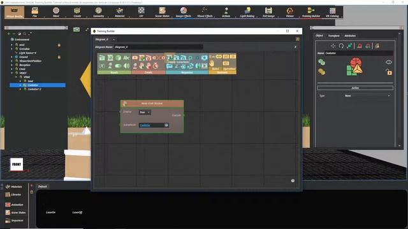408x229 pixels.
Task: Toggle the eye visibility icon in Object panel
Action: 389,62
